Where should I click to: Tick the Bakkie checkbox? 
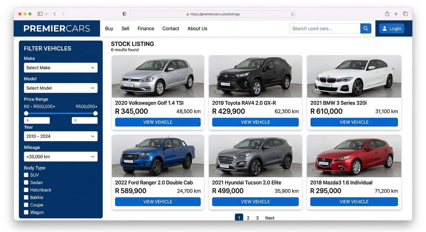[26, 197]
